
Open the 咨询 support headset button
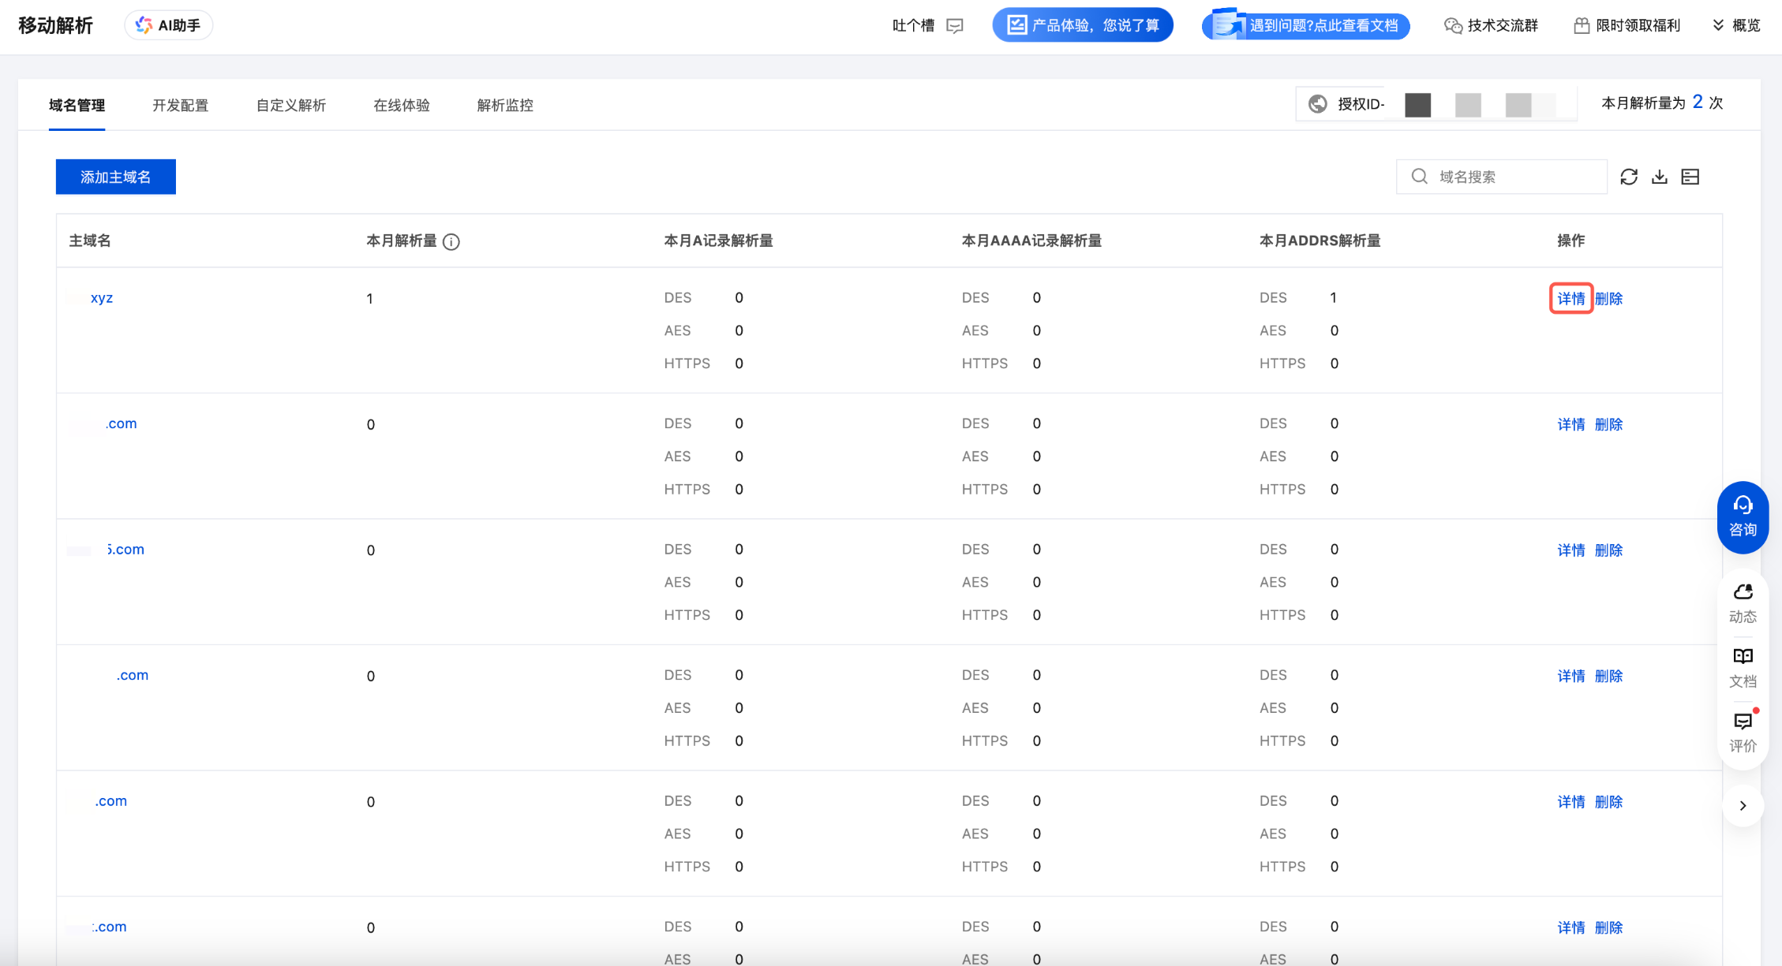[x=1743, y=517]
